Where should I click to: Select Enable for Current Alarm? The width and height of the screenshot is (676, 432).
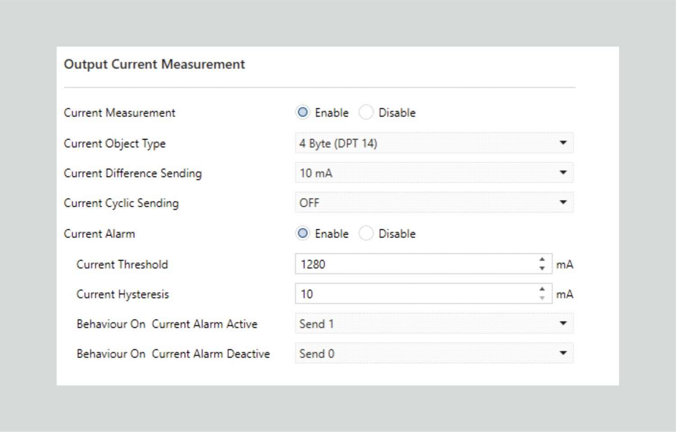pyautogui.click(x=303, y=233)
